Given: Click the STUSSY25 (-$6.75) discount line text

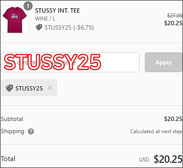Looking at the screenshot, I should point(69,27).
